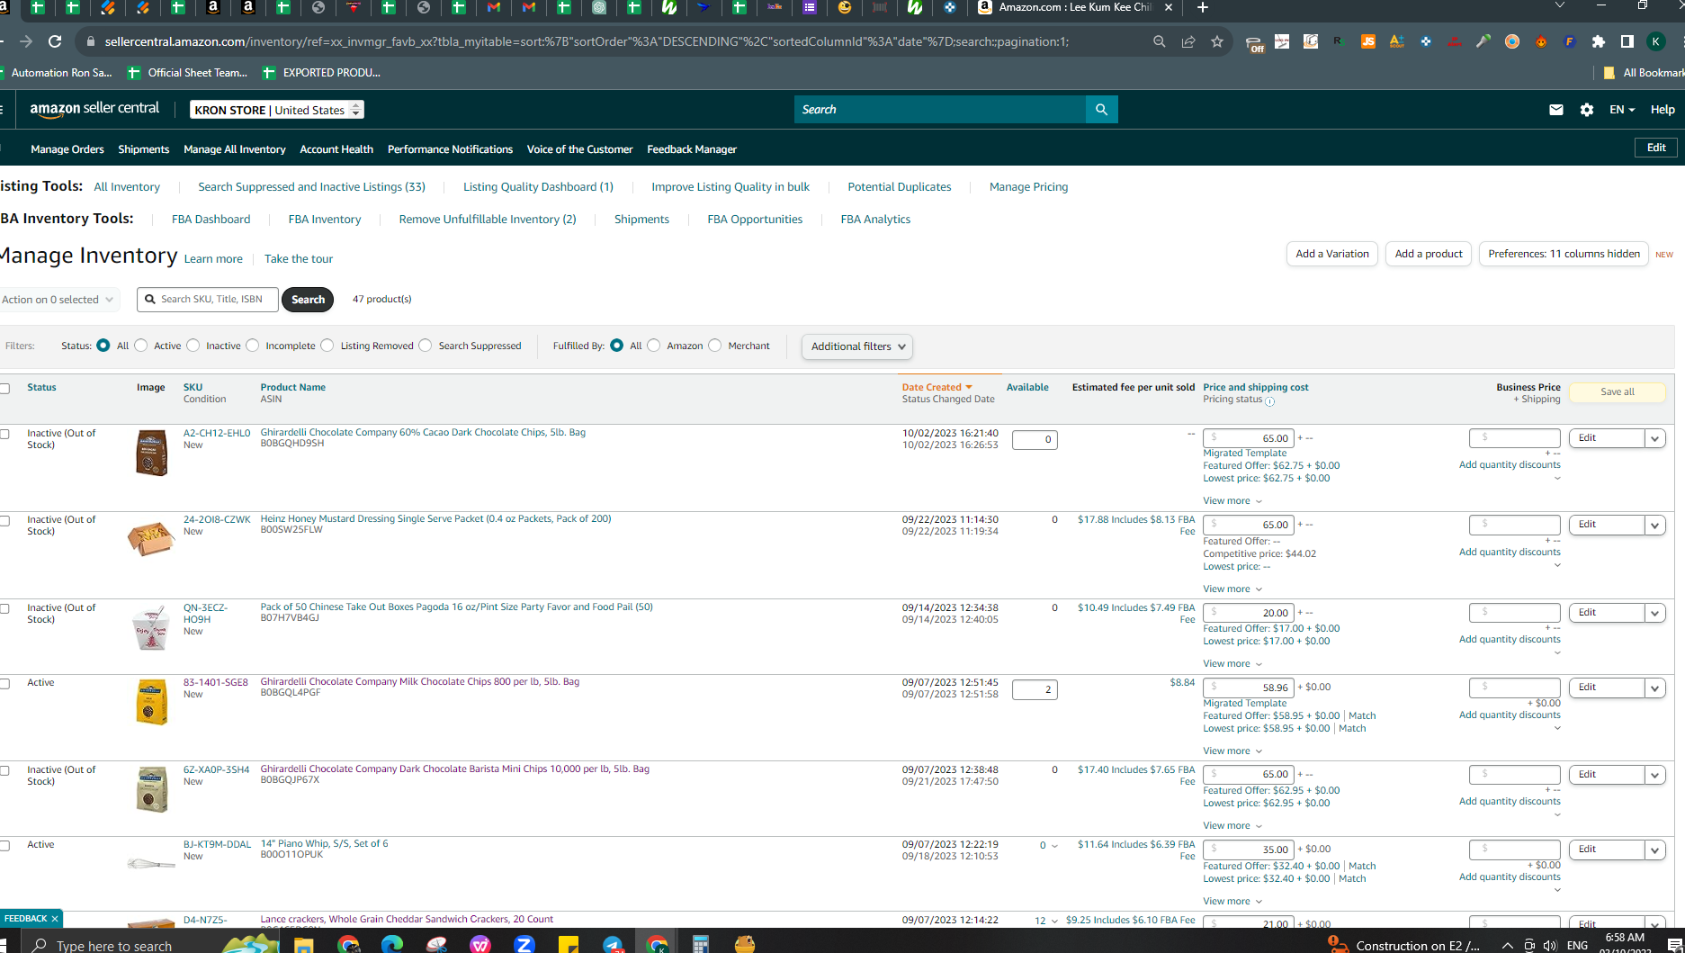Open the messages envelope icon

click(x=1556, y=110)
